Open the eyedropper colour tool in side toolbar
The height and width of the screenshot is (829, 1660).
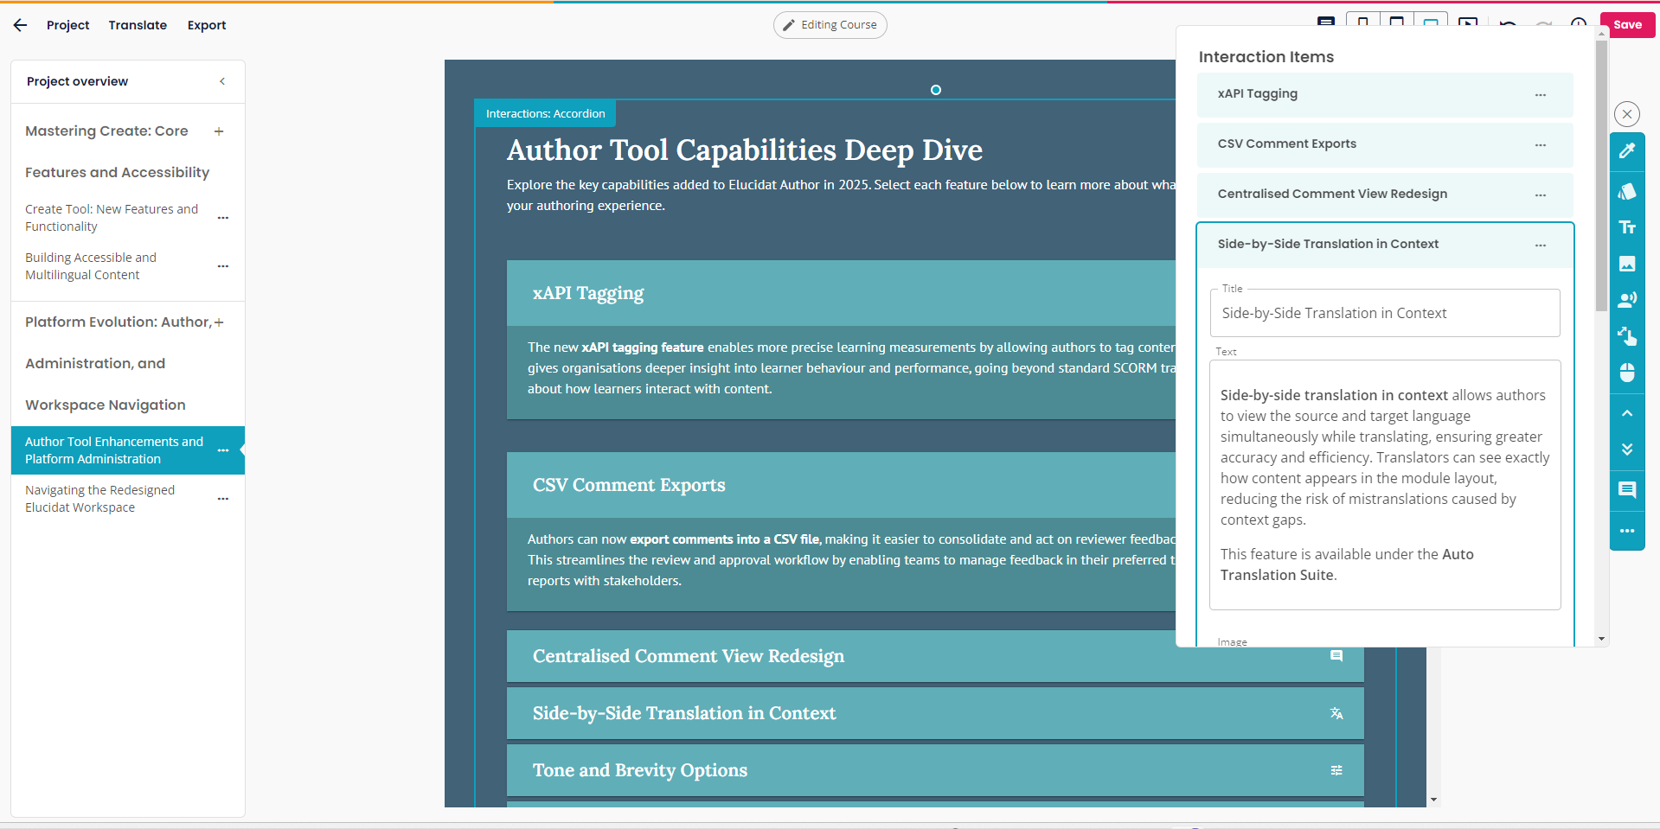[x=1627, y=150]
